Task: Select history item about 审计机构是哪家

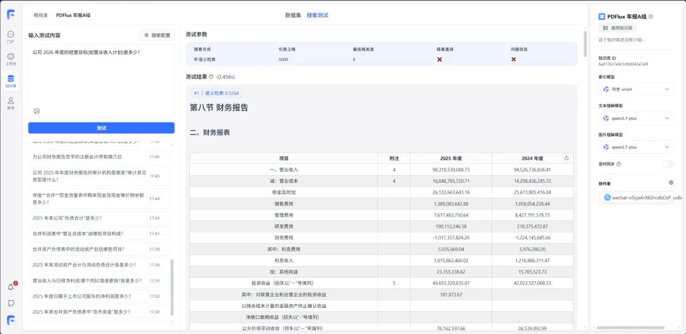Action: tap(98, 176)
